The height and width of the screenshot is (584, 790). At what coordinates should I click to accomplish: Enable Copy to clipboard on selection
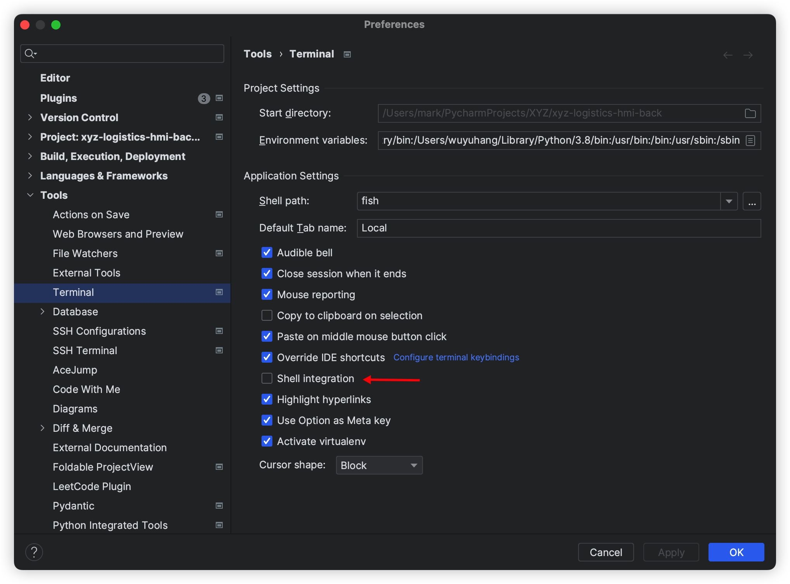[x=267, y=315]
